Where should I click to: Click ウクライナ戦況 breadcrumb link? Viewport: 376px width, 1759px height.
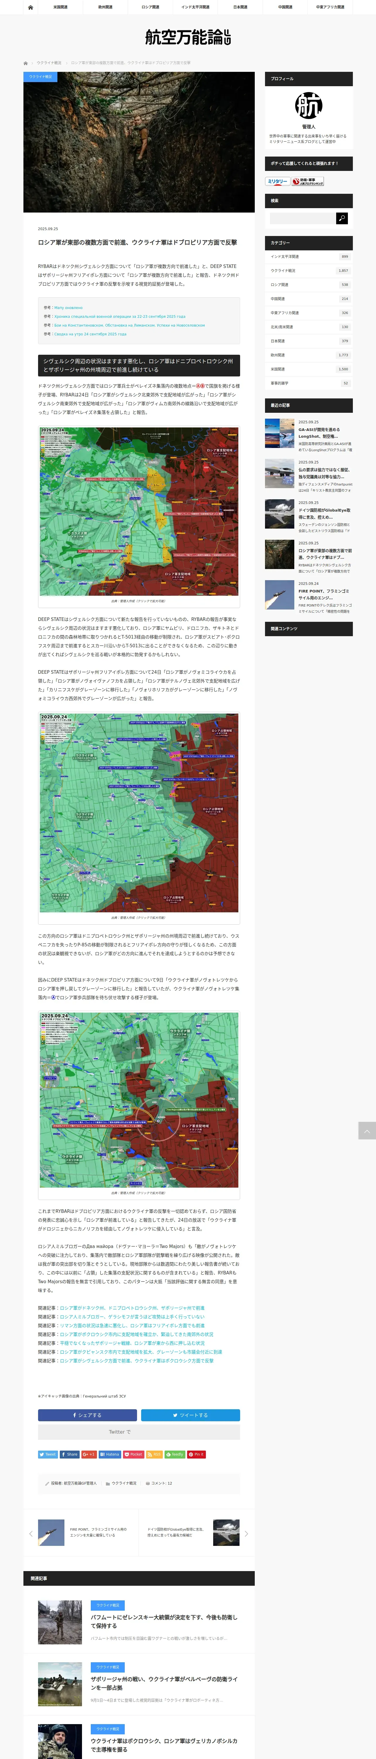(x=49, y=63)
